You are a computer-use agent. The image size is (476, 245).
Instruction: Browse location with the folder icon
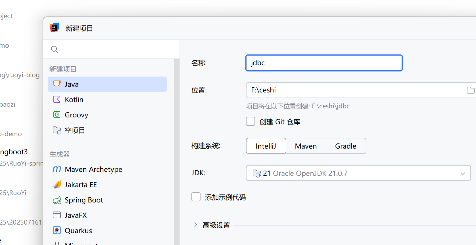471,90
